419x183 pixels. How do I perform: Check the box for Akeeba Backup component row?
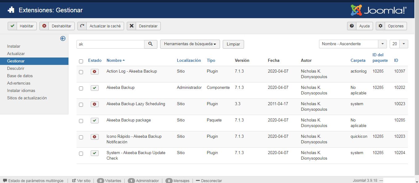[x=81, y=88]
